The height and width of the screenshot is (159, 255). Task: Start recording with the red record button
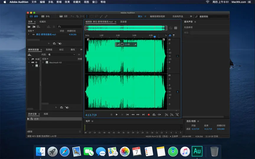click(149, 115)
